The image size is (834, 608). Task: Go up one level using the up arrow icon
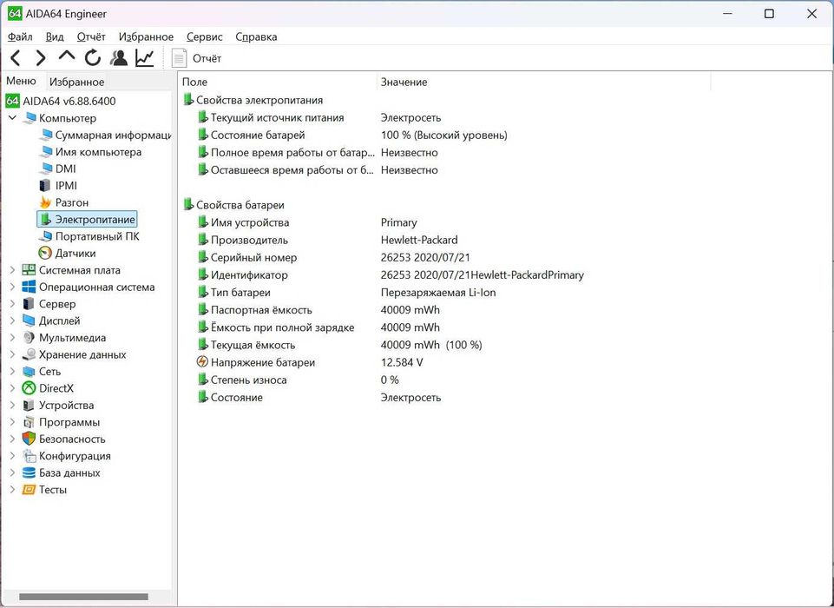[x=67, y=56]
